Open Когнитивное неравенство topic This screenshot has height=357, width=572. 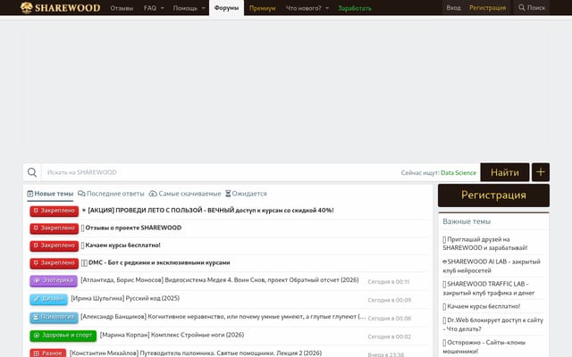[x=223, y=317]
